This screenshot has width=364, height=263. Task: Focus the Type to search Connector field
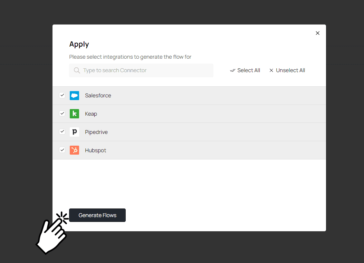[141, 70]
